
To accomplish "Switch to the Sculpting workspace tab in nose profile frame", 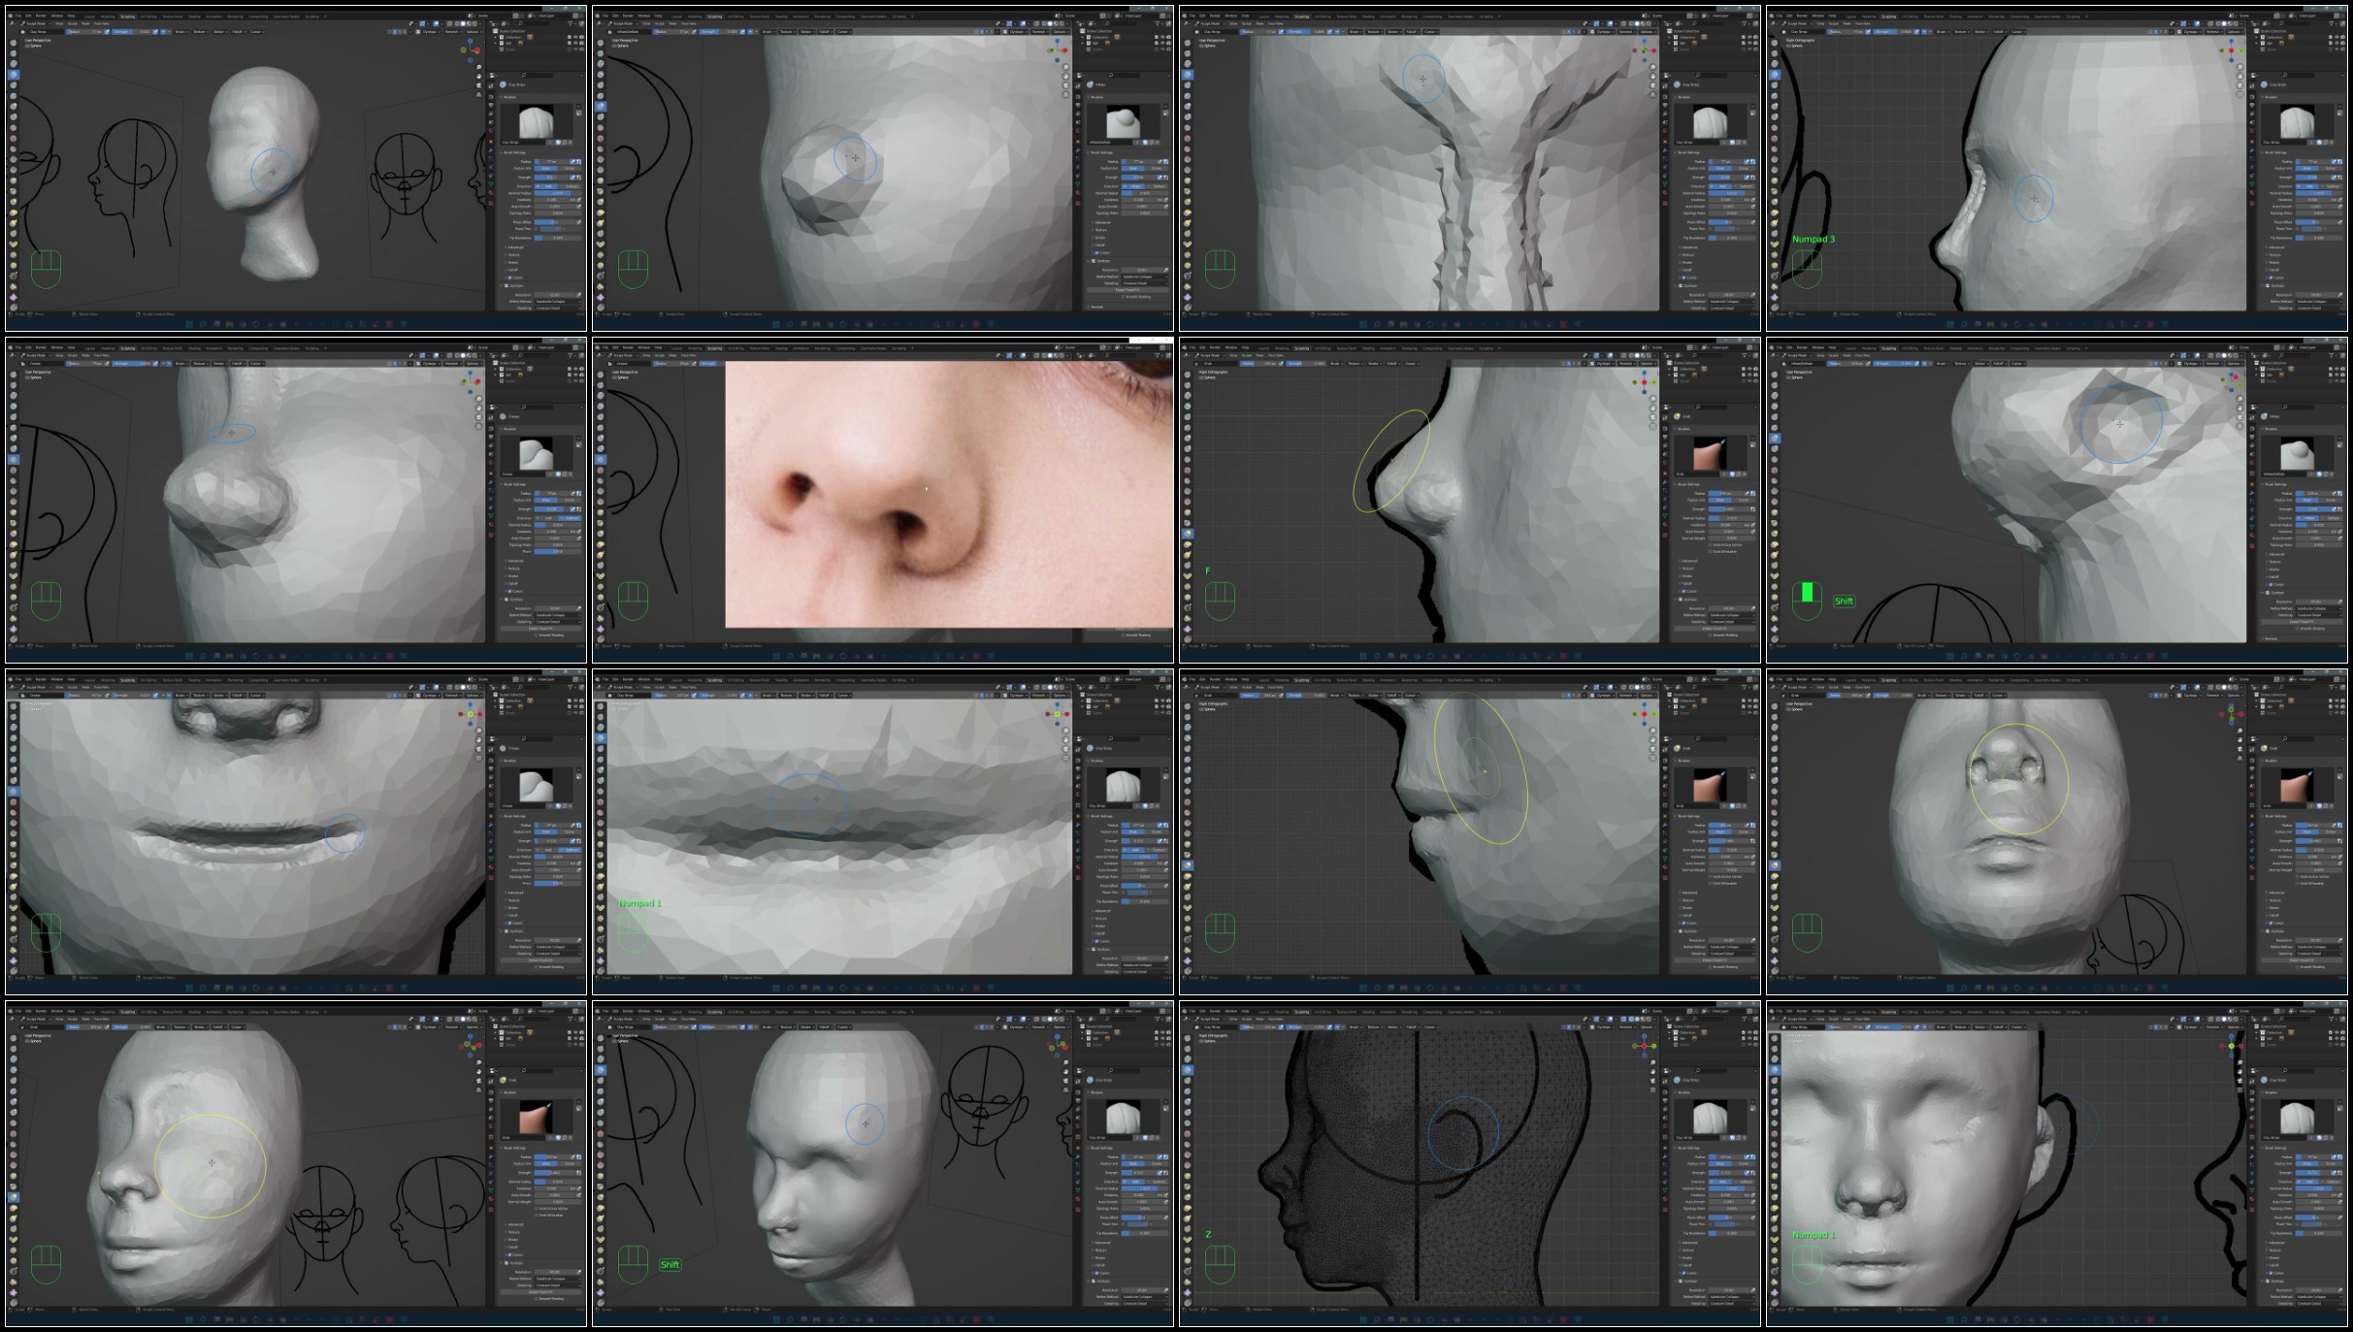I will coord(1302,348).
